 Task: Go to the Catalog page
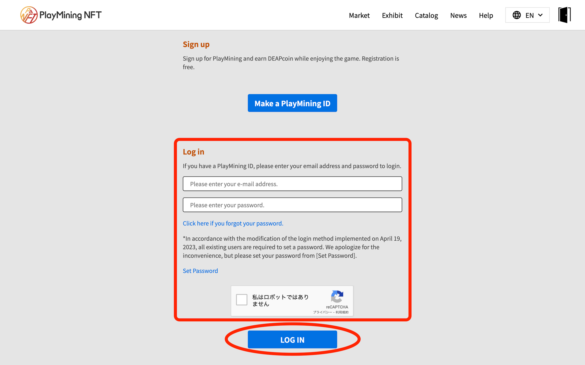point(426,15)
